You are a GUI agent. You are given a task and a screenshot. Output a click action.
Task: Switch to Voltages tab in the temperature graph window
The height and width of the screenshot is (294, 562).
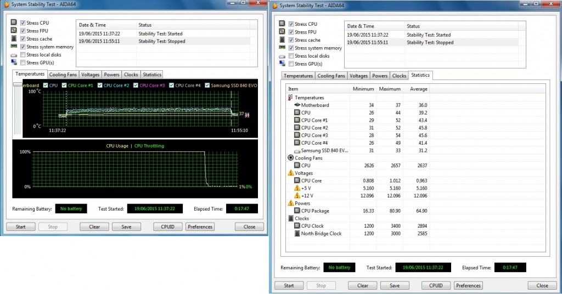pos(91,75)
